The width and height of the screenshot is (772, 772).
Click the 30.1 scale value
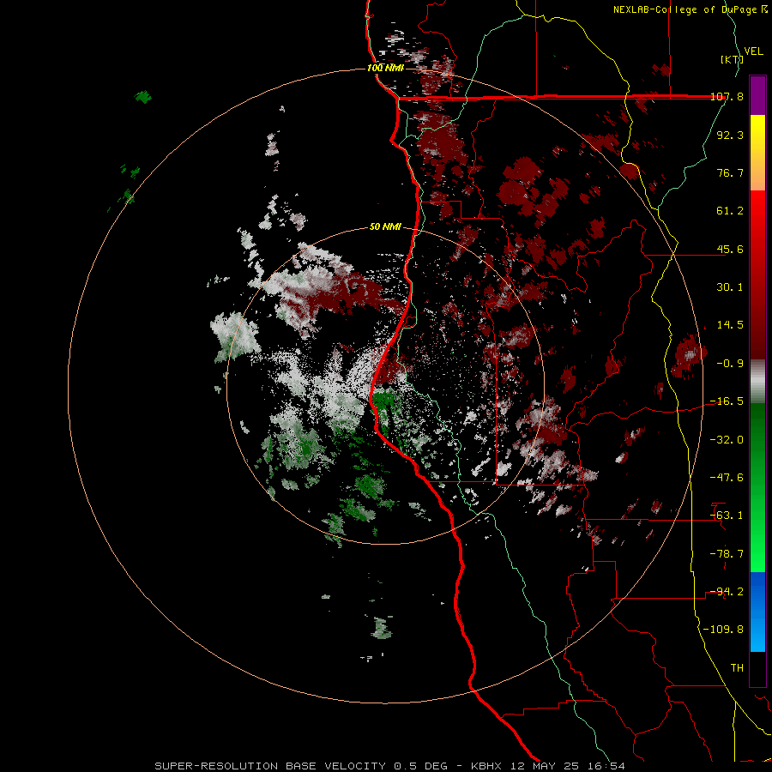tap(730, 287)
